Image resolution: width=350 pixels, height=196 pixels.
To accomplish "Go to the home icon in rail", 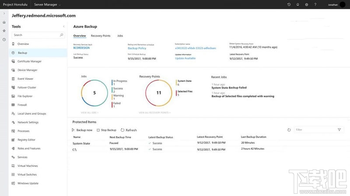I will [4, 22].
